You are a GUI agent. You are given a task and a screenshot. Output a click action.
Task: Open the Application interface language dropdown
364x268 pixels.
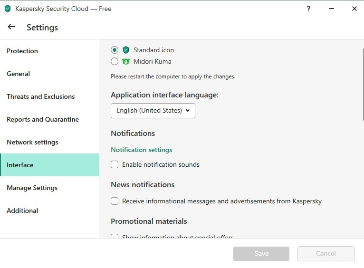click(x=153, y=111)
